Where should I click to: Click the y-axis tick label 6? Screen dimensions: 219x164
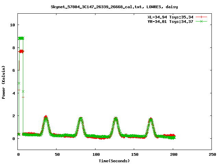(14, 70)
